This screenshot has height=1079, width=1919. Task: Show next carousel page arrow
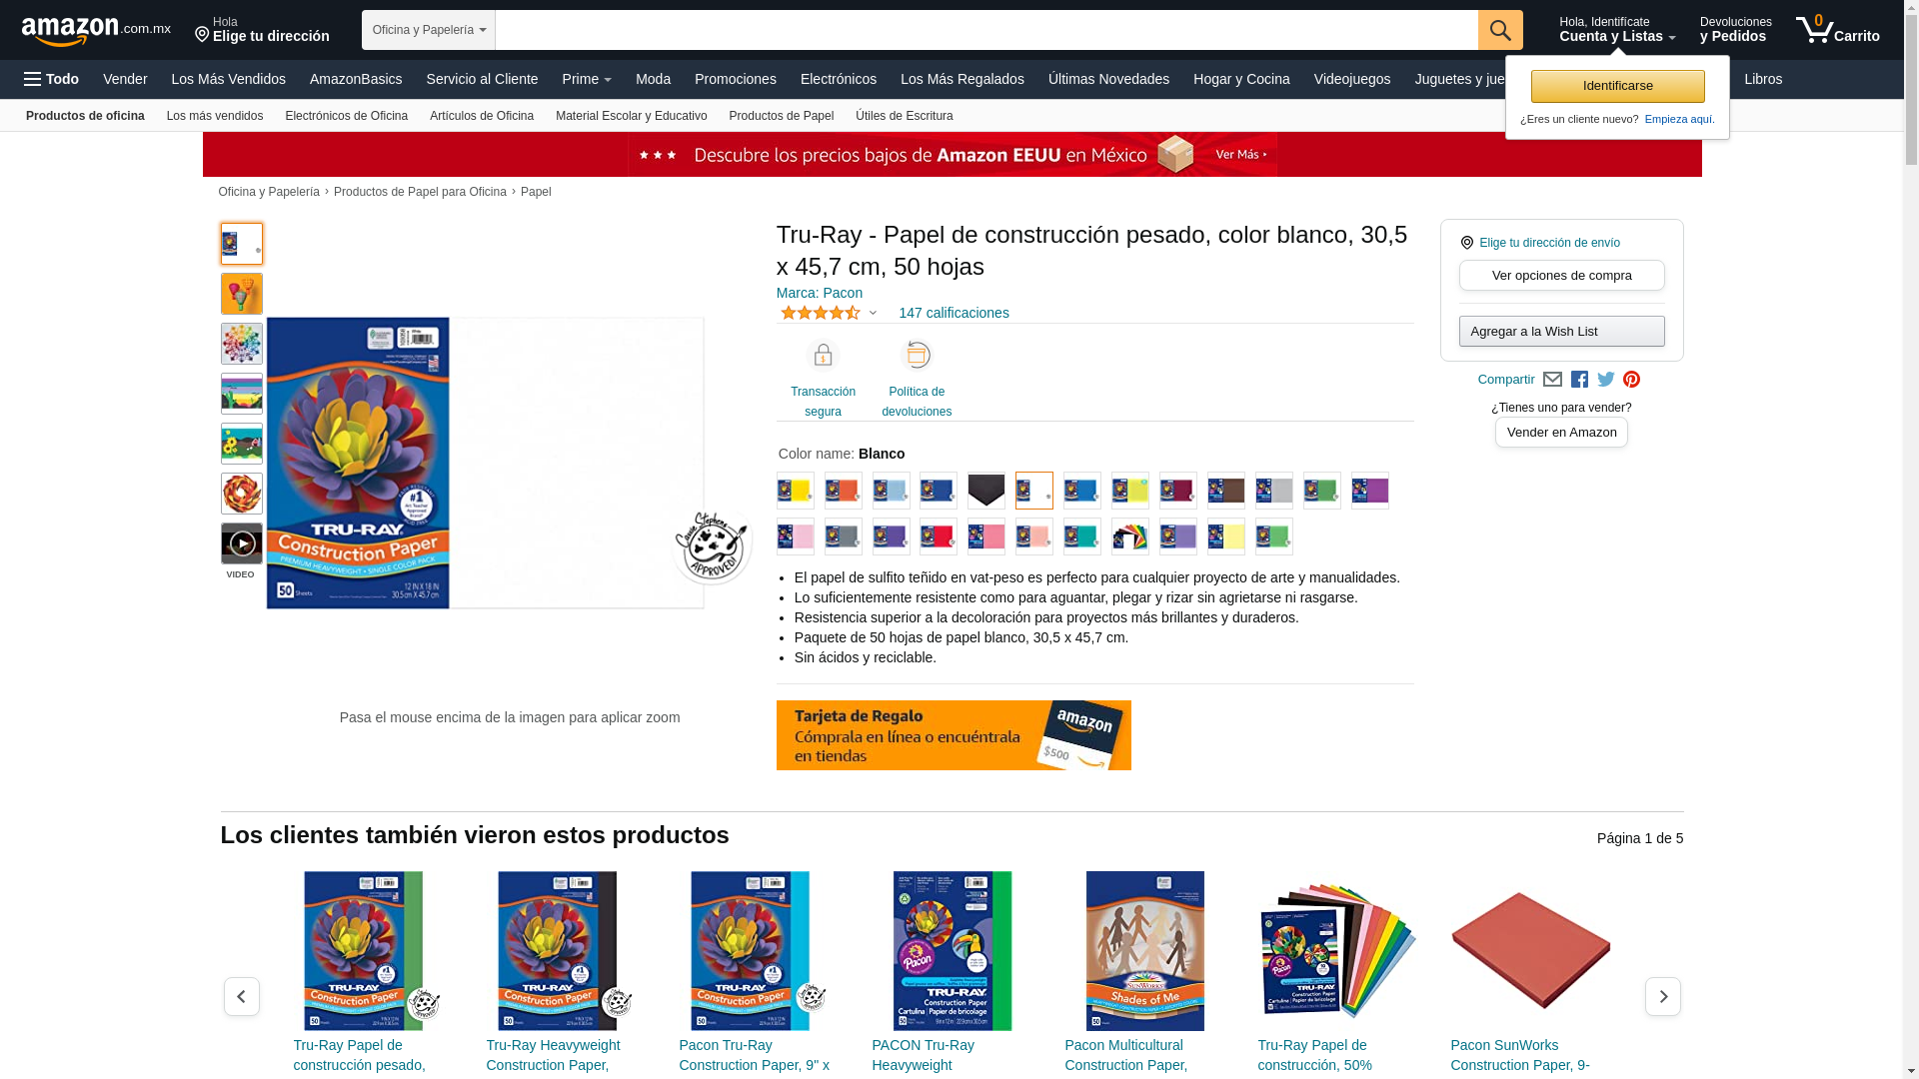1663,996
